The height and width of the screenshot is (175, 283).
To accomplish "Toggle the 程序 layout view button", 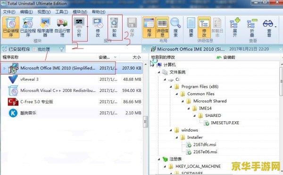I will click(149, 27).
